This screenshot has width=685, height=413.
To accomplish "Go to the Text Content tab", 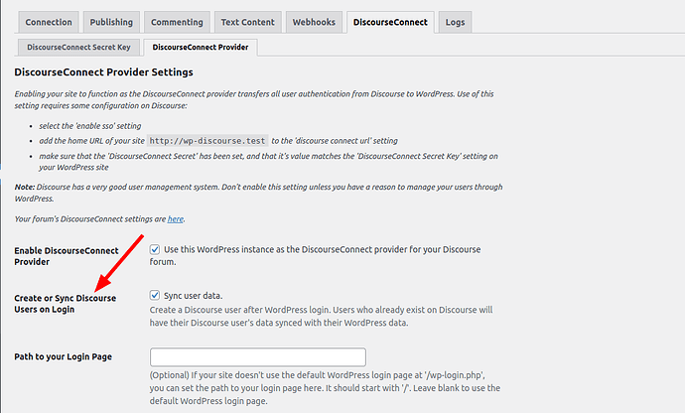I will pos(248,22).
